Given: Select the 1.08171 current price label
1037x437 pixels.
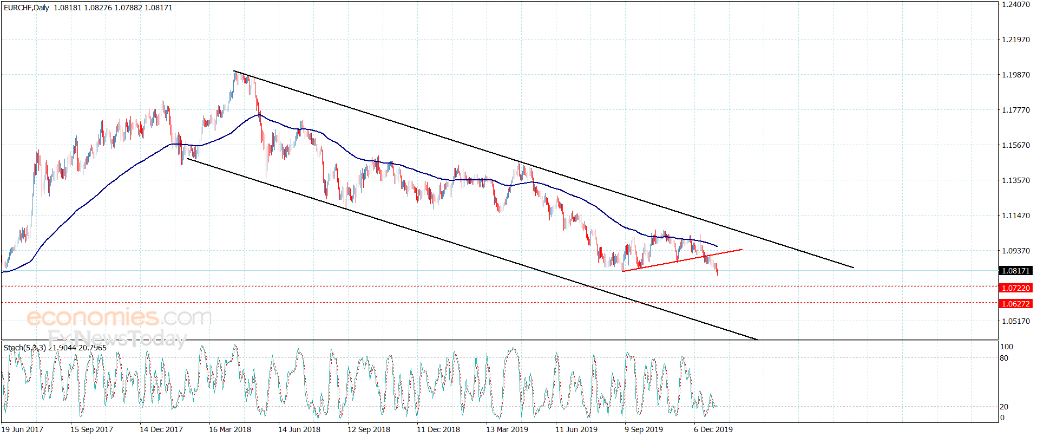Looking at the screenshot, I should click(1016, 271).
